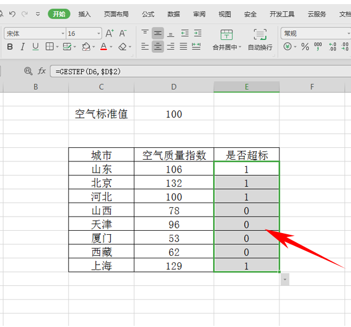Click the increase font size icon
The image size is (351, 327).
(109, 33)
